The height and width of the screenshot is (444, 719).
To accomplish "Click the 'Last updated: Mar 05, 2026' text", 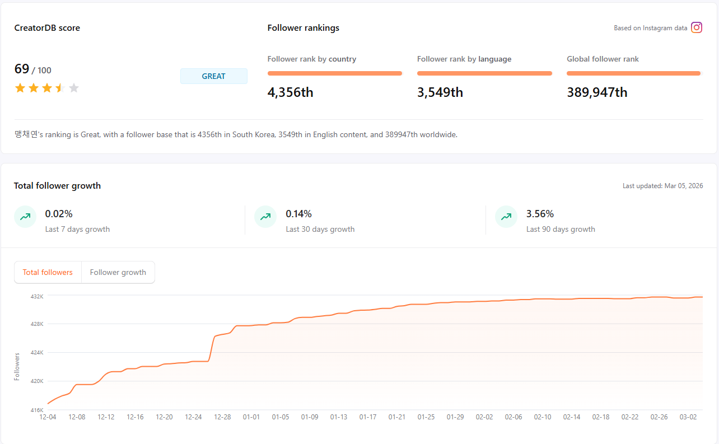I will tap(663, 185).
